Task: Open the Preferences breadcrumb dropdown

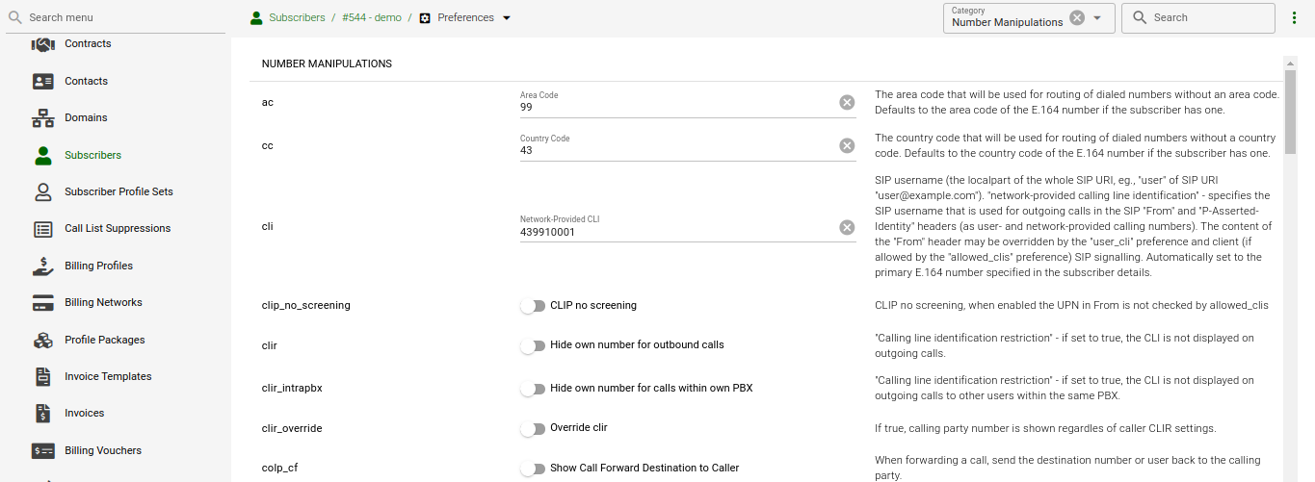Action: point(507,17)
